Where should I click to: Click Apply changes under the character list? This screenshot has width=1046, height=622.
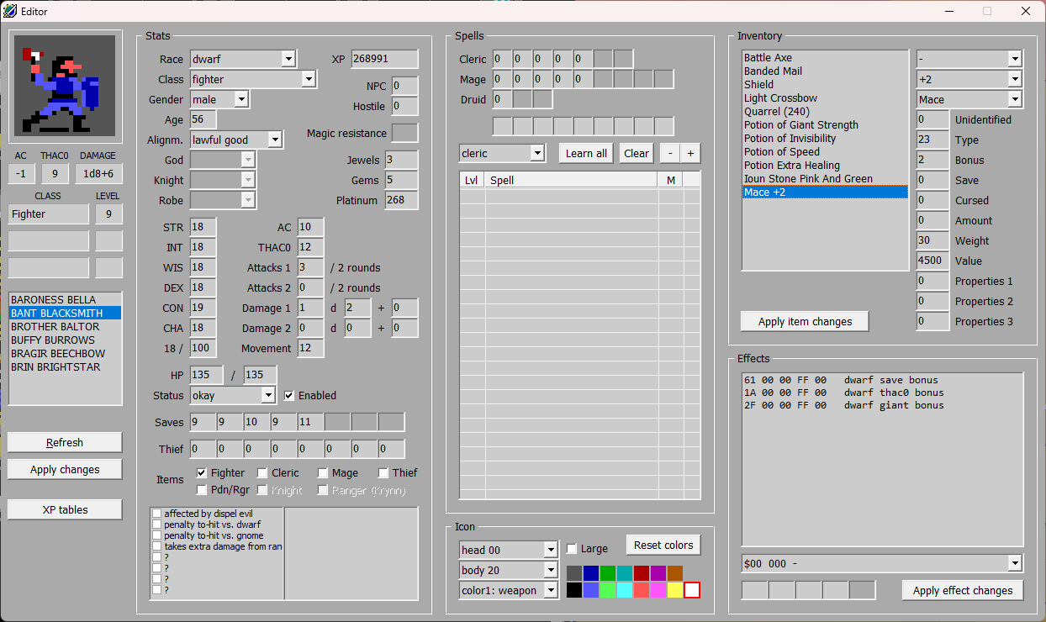click(x=65, y=470)
